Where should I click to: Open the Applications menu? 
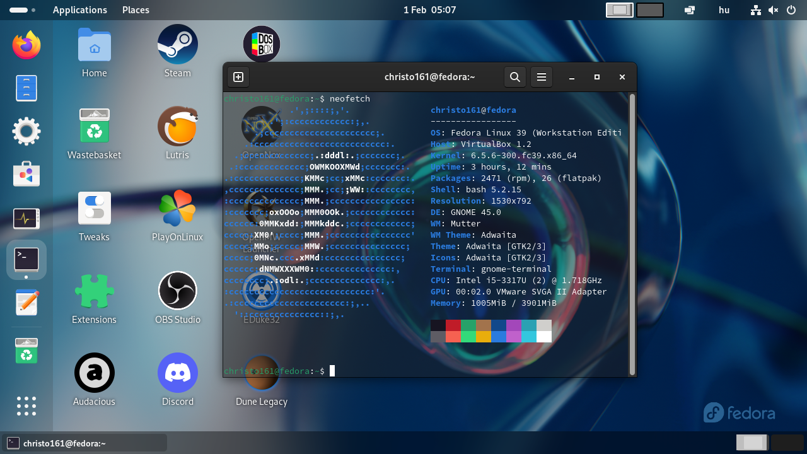pos(80,10)
